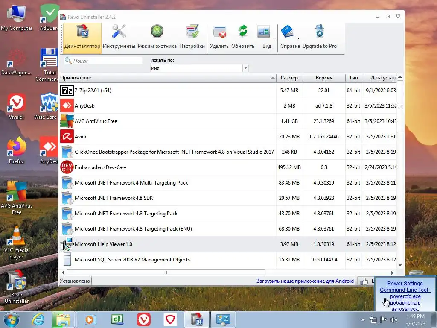
Task: Select the Avira program row
Action: [x=228, y=136]
